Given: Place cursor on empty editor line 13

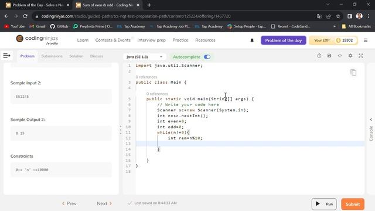Looking at the screenshot, I should pyautogui.click(x=250, y=144).
